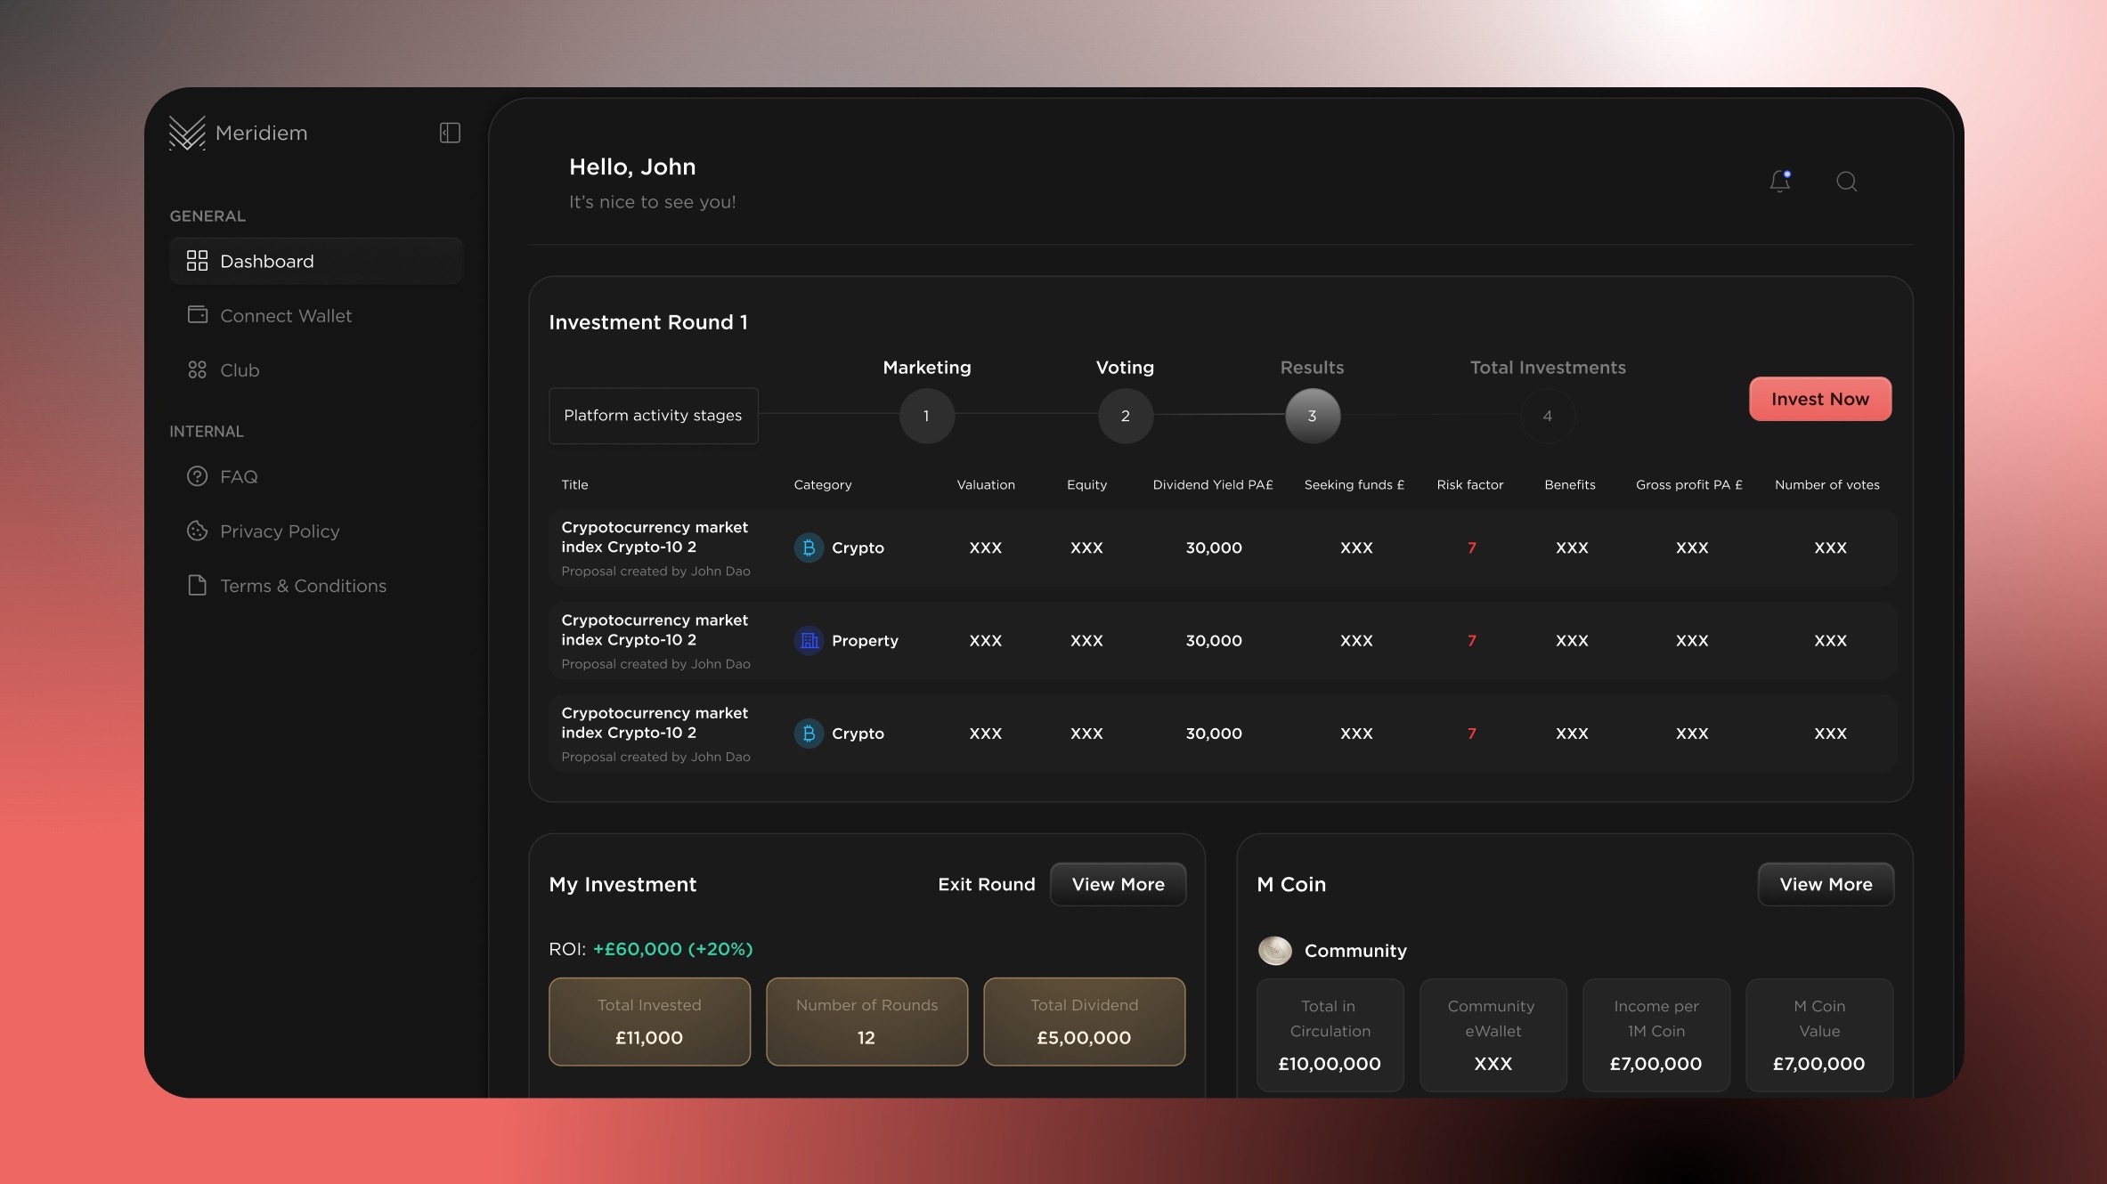Select stage 3 Results marker
The width and height of the screenshot is (2107, 1184).
click(x=1312, y=416)
